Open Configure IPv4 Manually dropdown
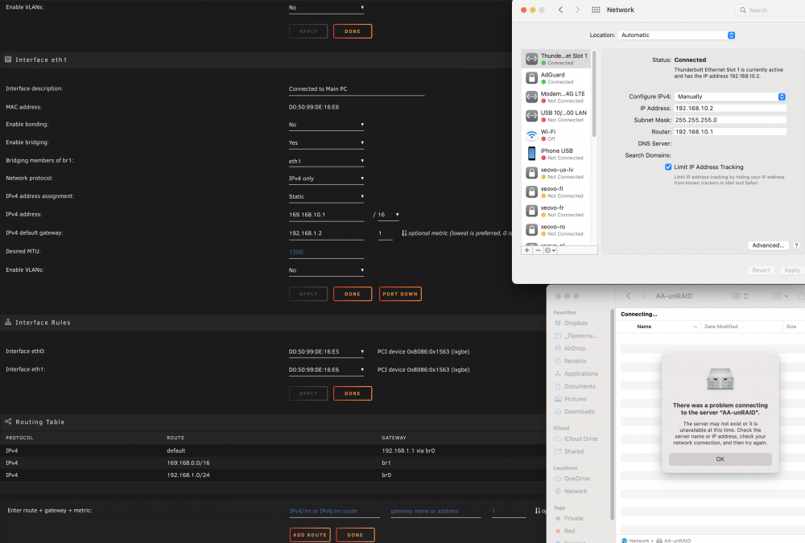Screen dimensions: 805x543 730,97
